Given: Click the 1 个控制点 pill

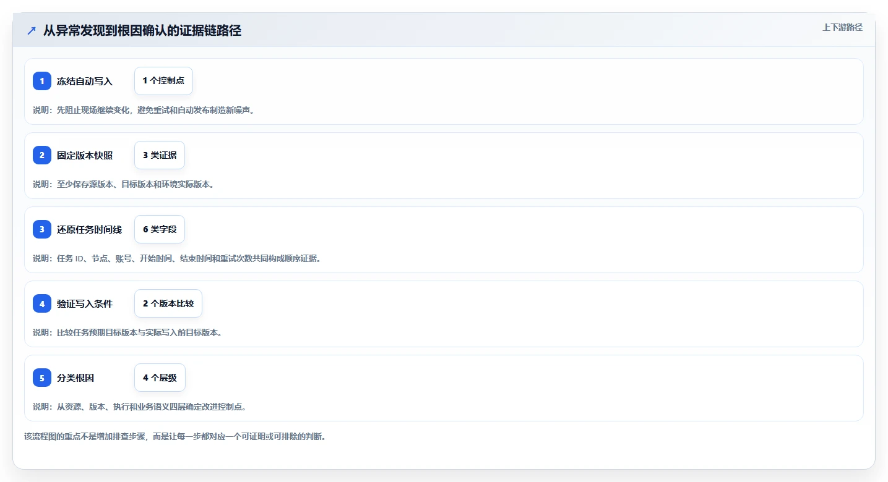Looking at the screenshot, I should (x=163, y=81).
